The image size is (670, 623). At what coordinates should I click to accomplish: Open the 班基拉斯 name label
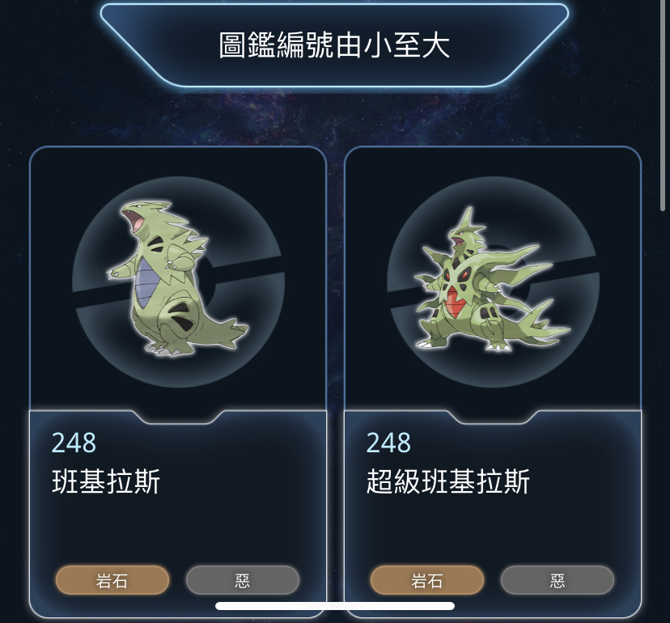click(x=106, y=481)
